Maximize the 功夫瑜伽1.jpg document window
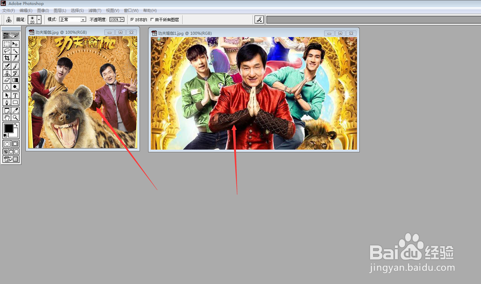 click(340, 33)
